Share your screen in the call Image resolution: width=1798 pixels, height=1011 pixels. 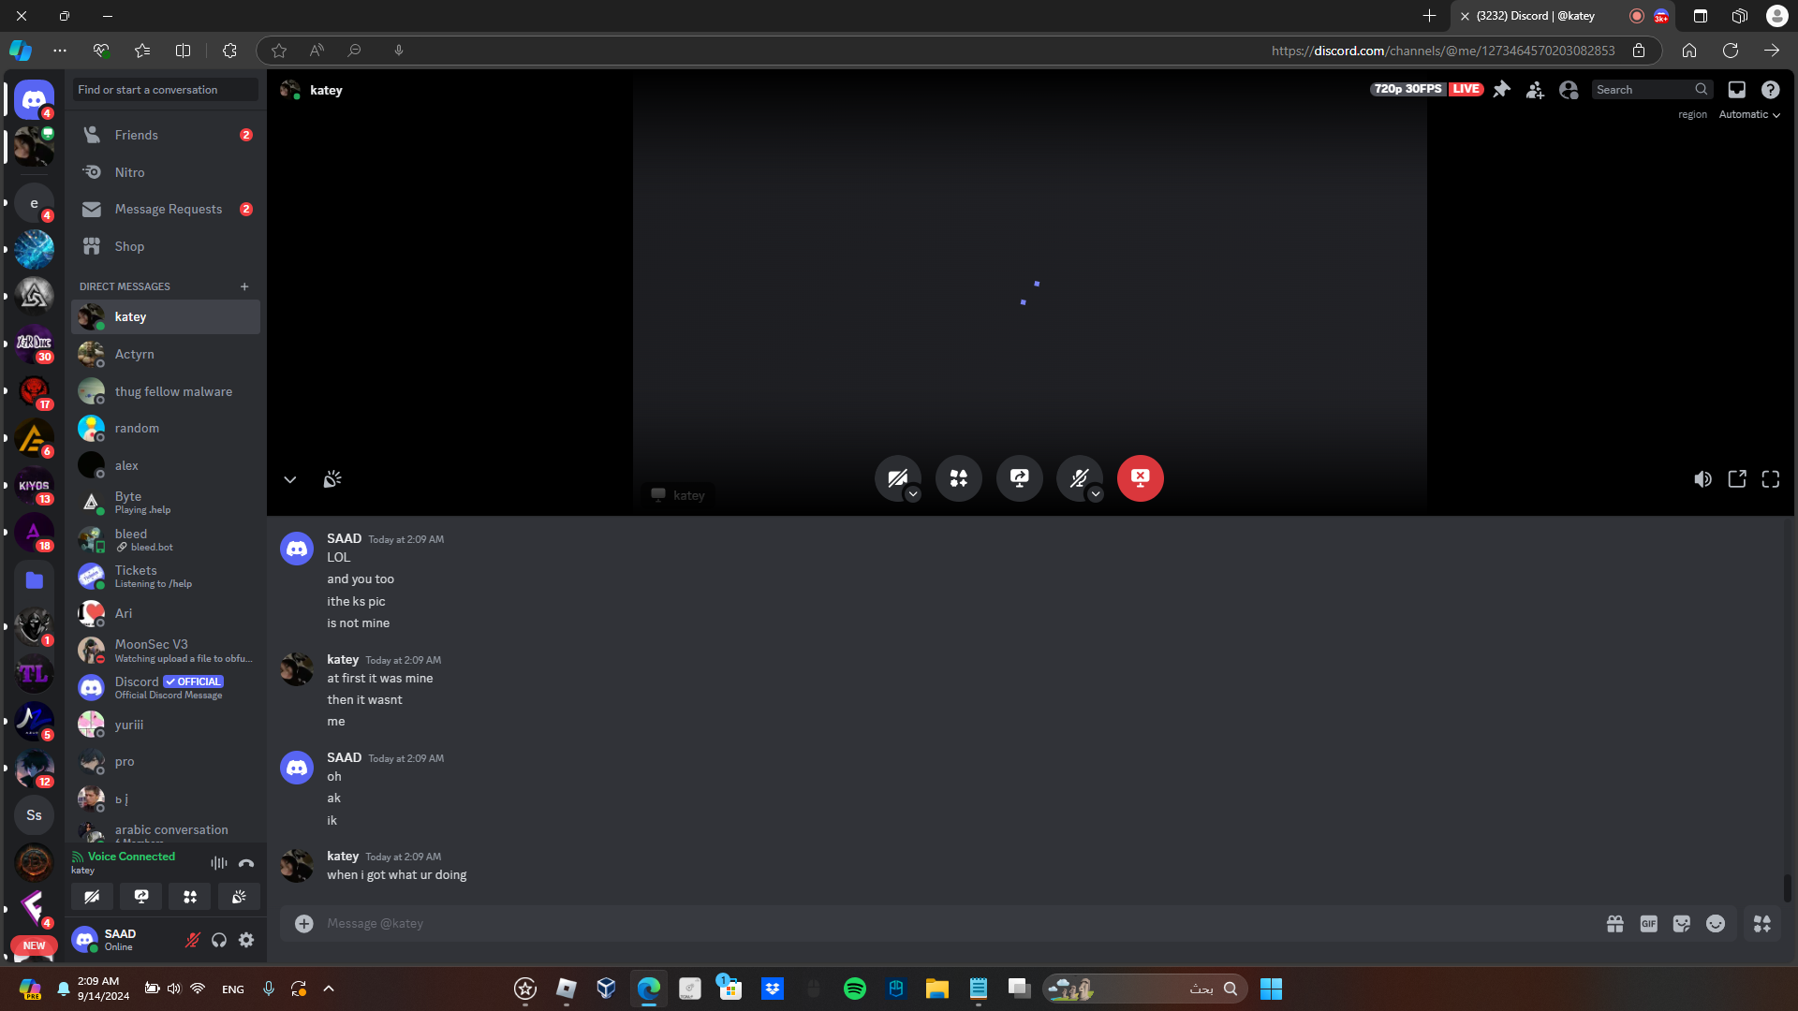(x=1019, y=478)
